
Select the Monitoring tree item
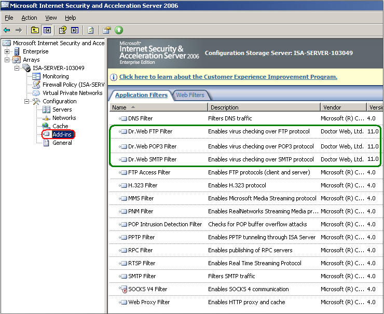pos(56,76)
